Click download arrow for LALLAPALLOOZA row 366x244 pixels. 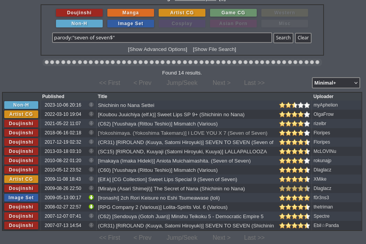click(91, 151)
